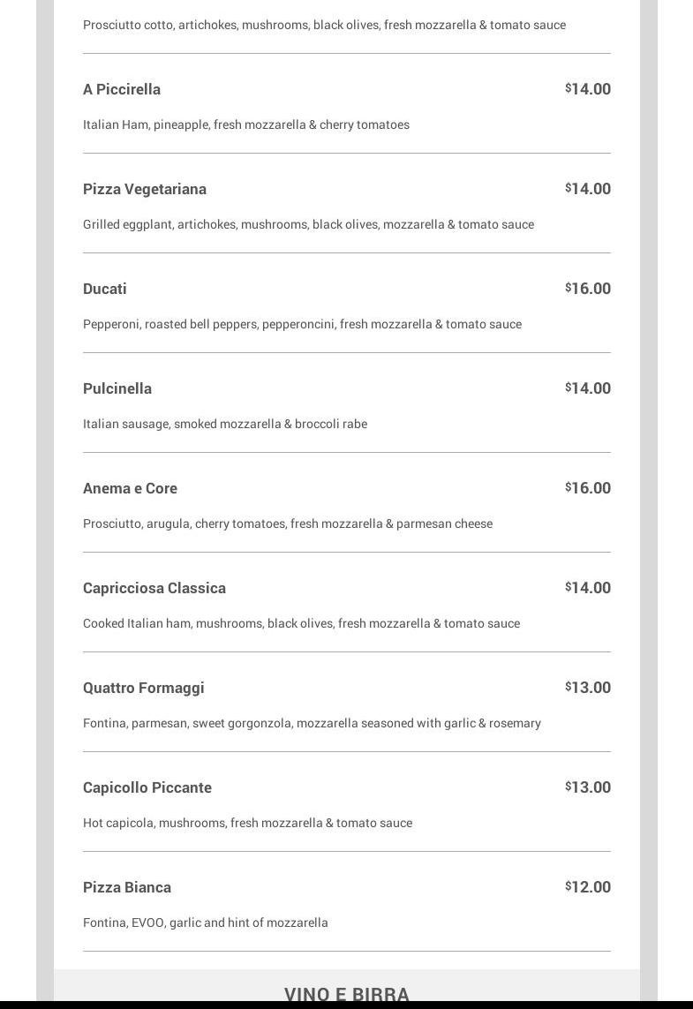Click the Pulcinella menu item title
The image size is (693, 1009).
coord(117,388)
